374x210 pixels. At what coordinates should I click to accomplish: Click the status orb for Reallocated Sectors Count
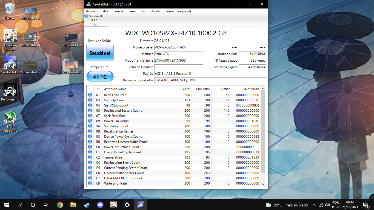point(90,111)
